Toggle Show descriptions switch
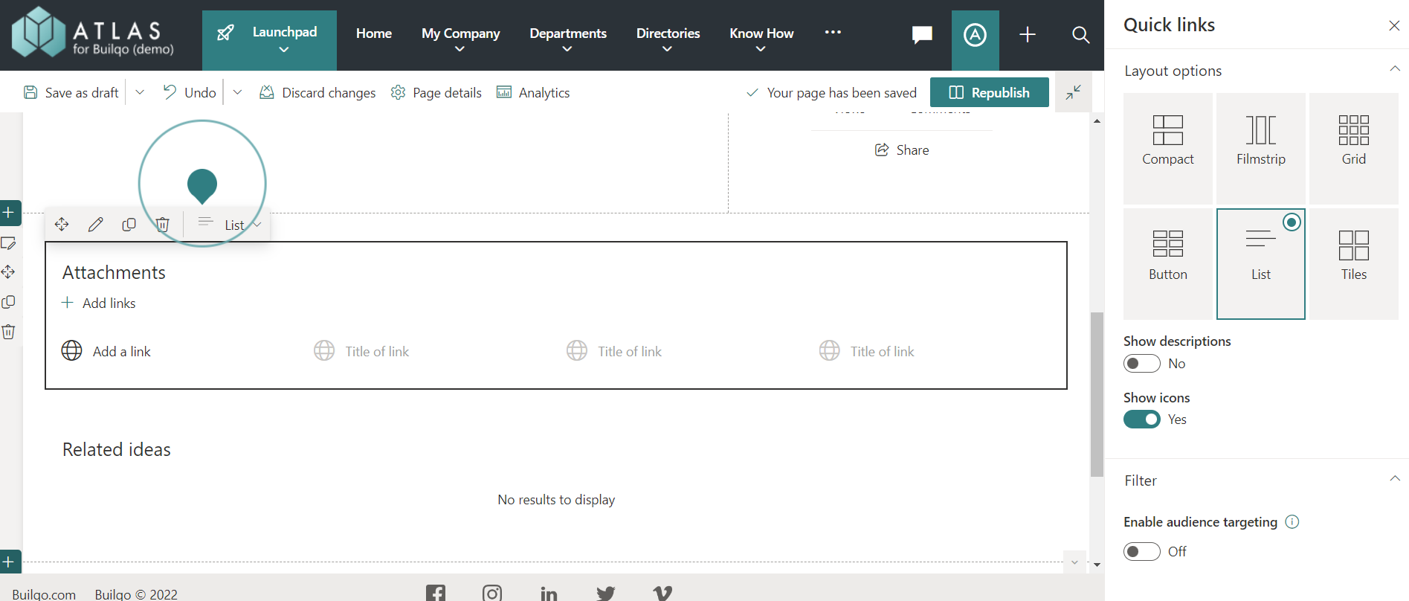1409x601 pixels. click(x=1141, y=364)
